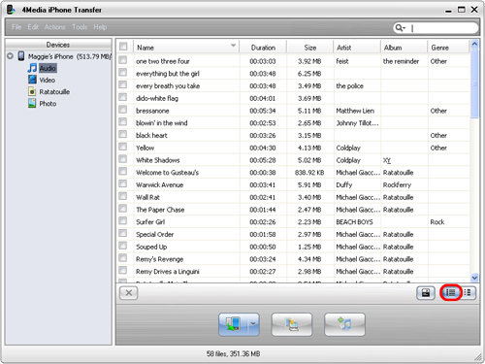The image size is (485, 364).
Task: Switch to list view mode
Action: [x=451, y=293]
